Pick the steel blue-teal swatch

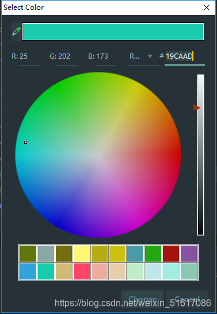point(135,254)
